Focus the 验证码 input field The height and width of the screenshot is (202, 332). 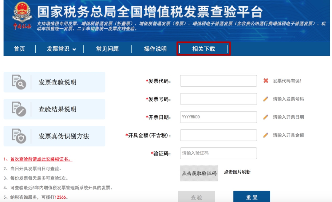[218, 153]
